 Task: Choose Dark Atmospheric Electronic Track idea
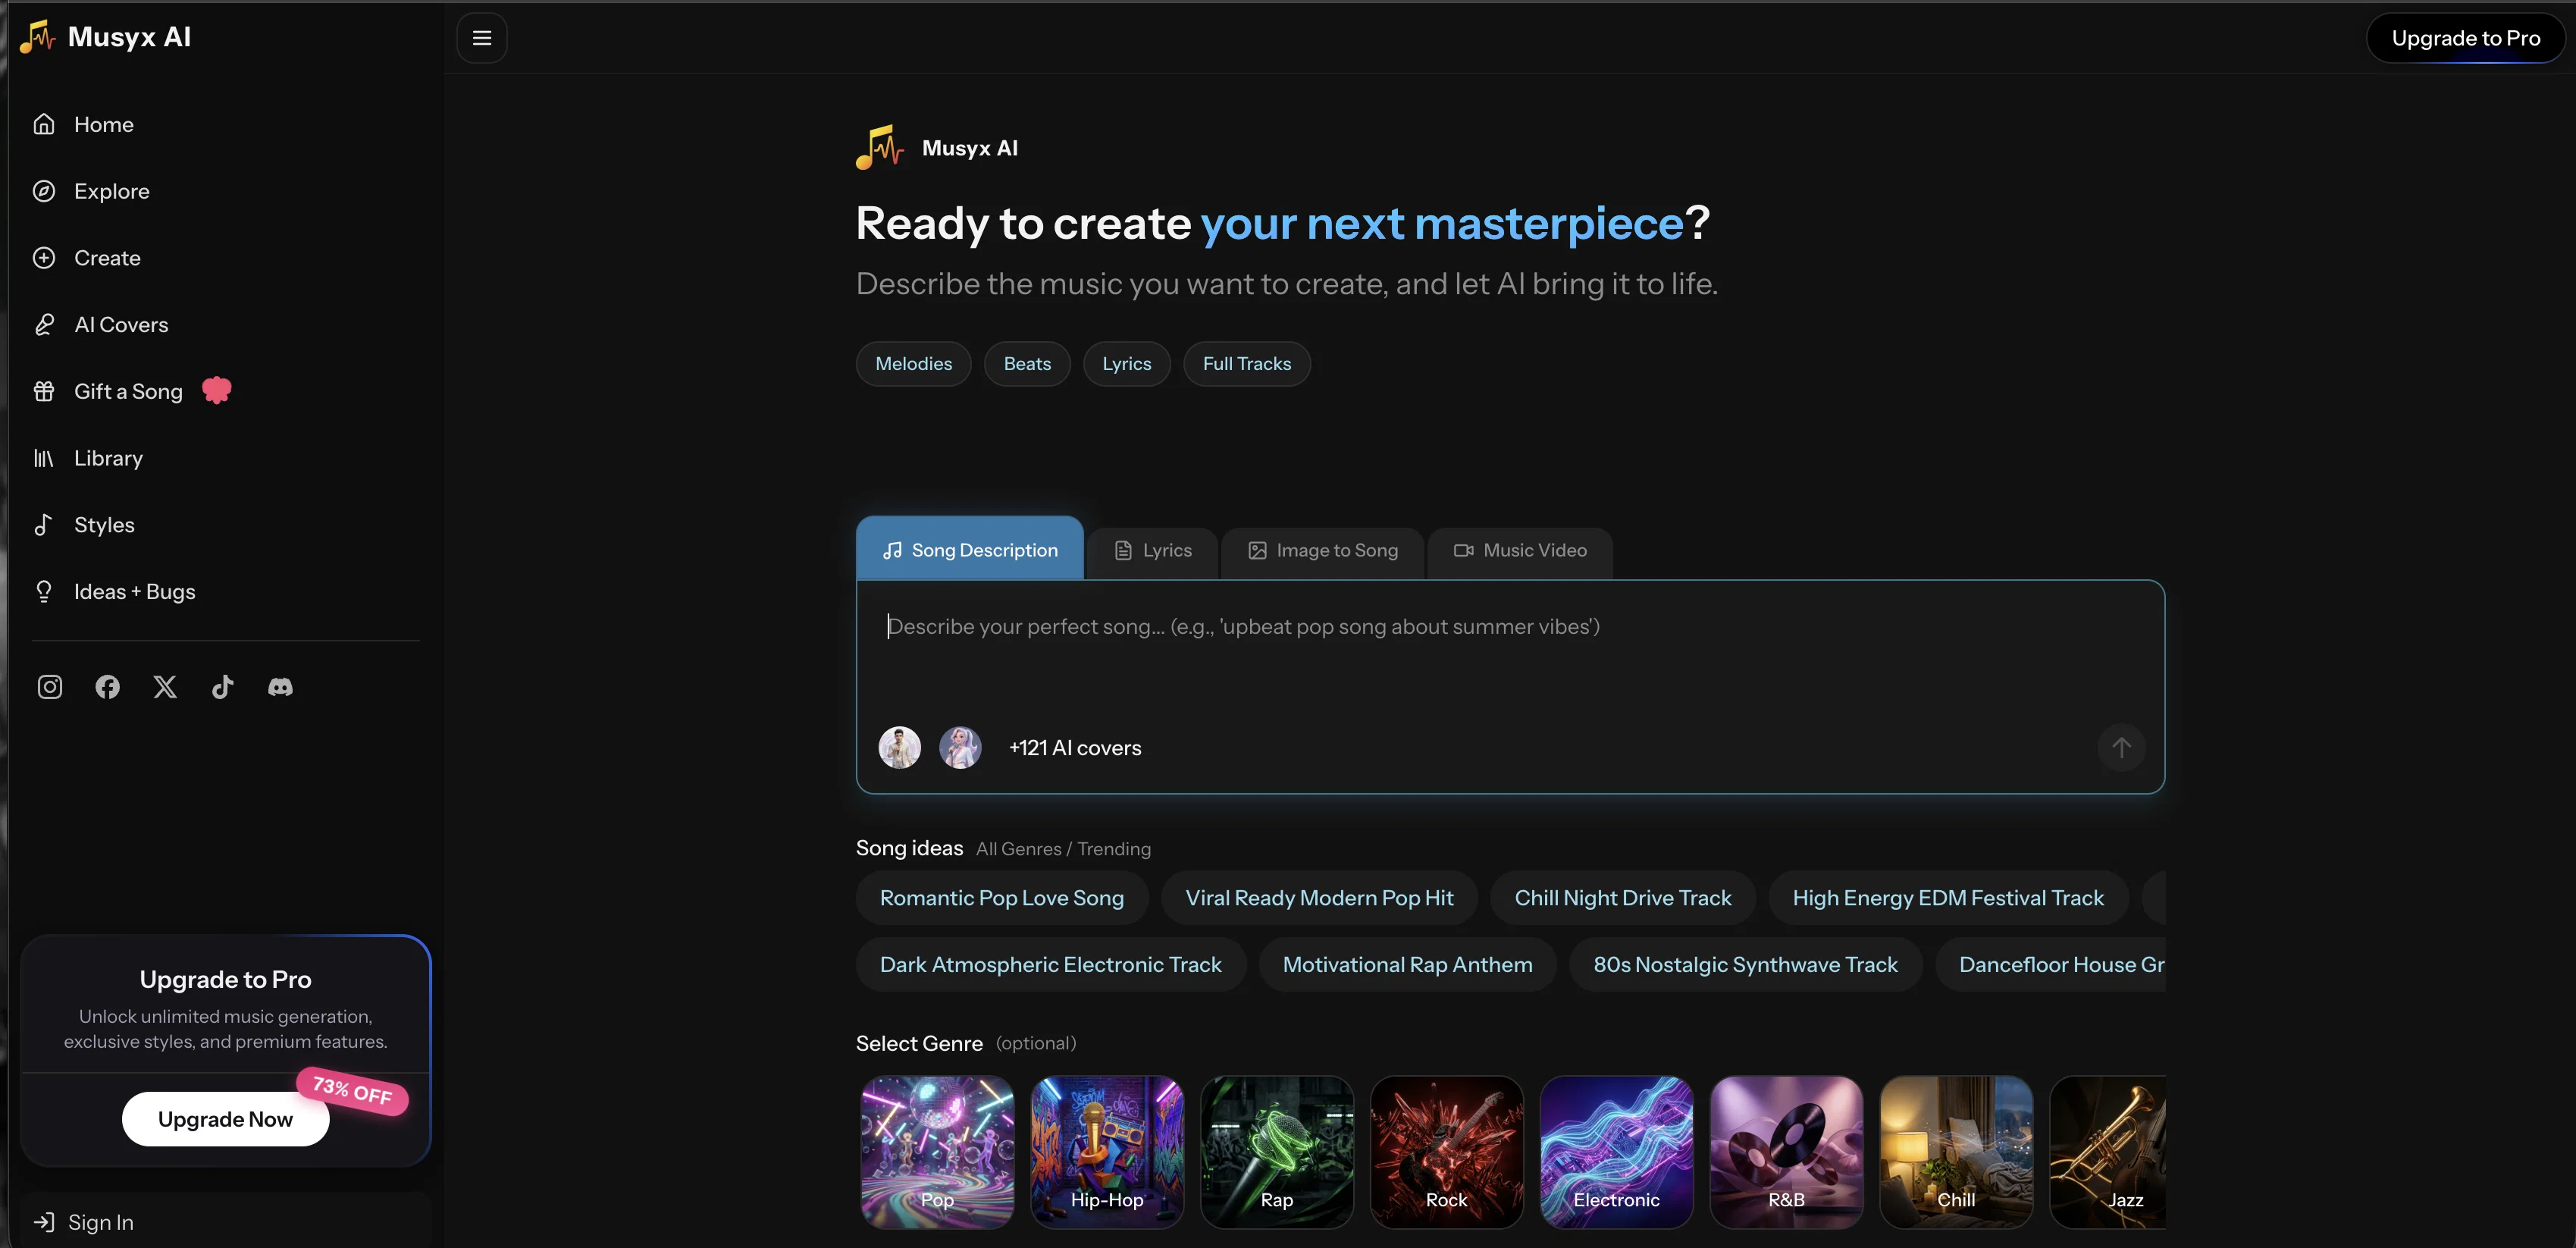pos(1050,965)
